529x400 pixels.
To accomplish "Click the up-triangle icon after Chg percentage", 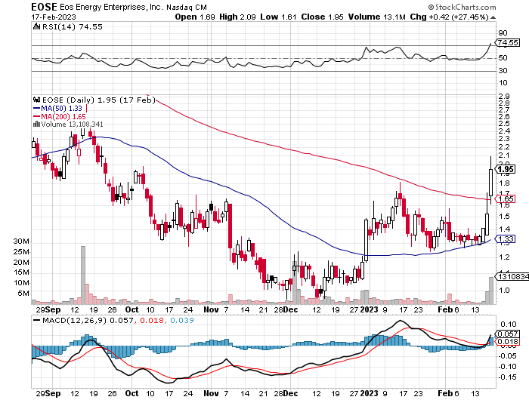I will 493,17.
